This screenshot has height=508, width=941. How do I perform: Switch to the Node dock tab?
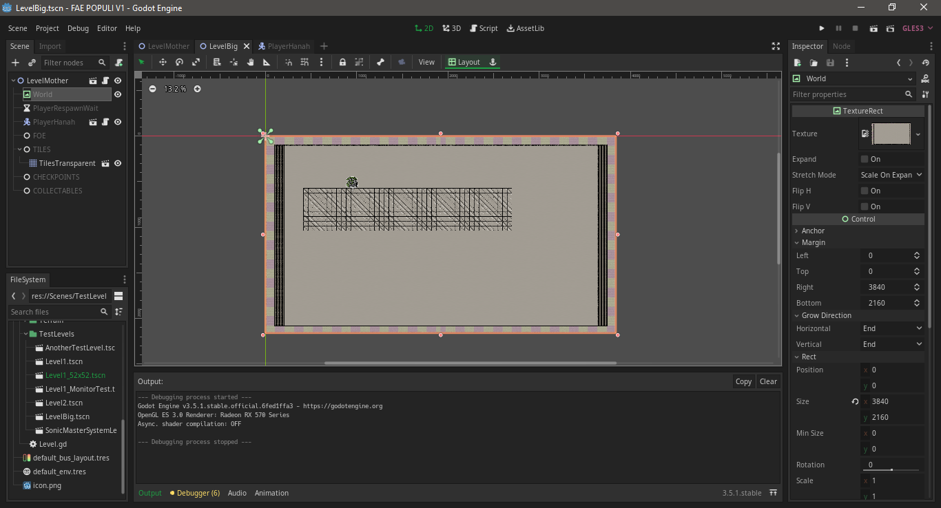842,46
